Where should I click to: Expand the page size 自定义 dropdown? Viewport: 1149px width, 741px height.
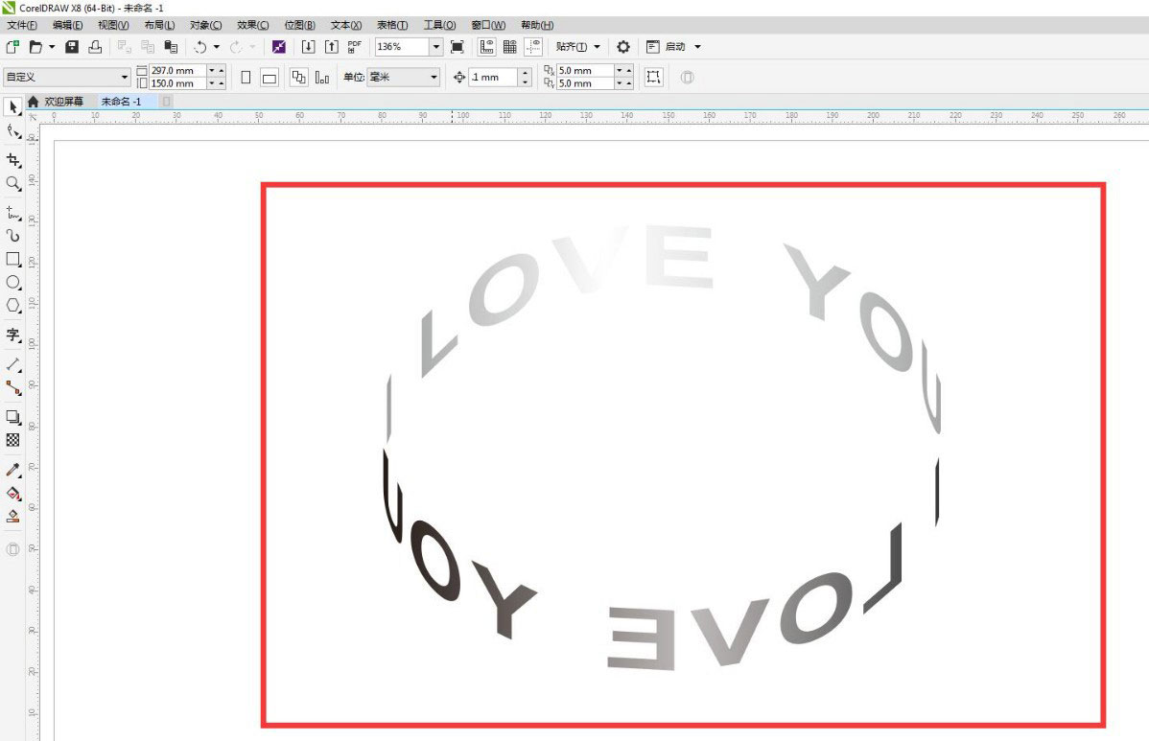click(125, 78)
